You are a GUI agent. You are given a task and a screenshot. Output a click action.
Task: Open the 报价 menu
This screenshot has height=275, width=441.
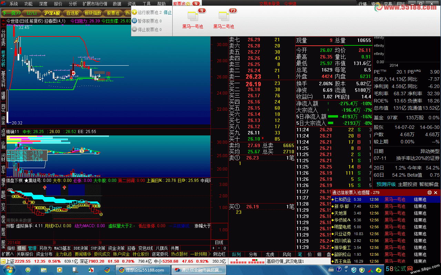click(x=58, y=4)
